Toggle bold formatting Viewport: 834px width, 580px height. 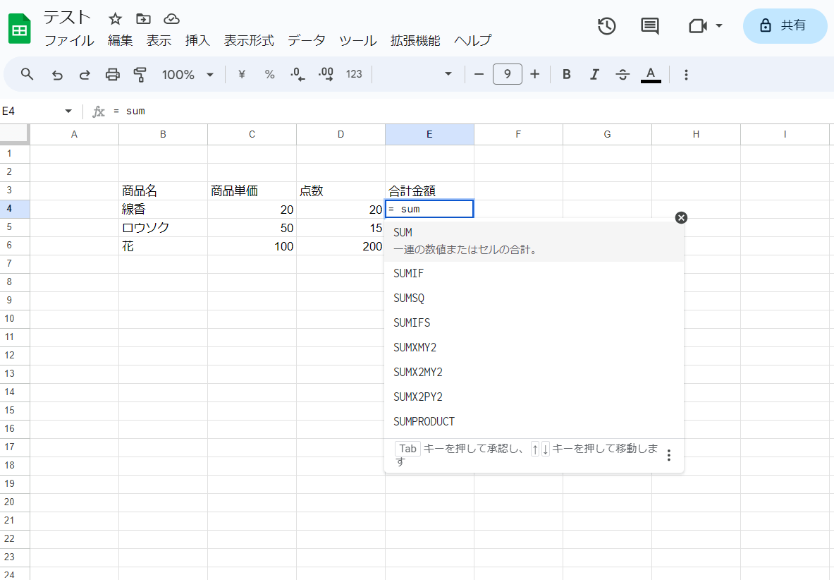(566, 74)
